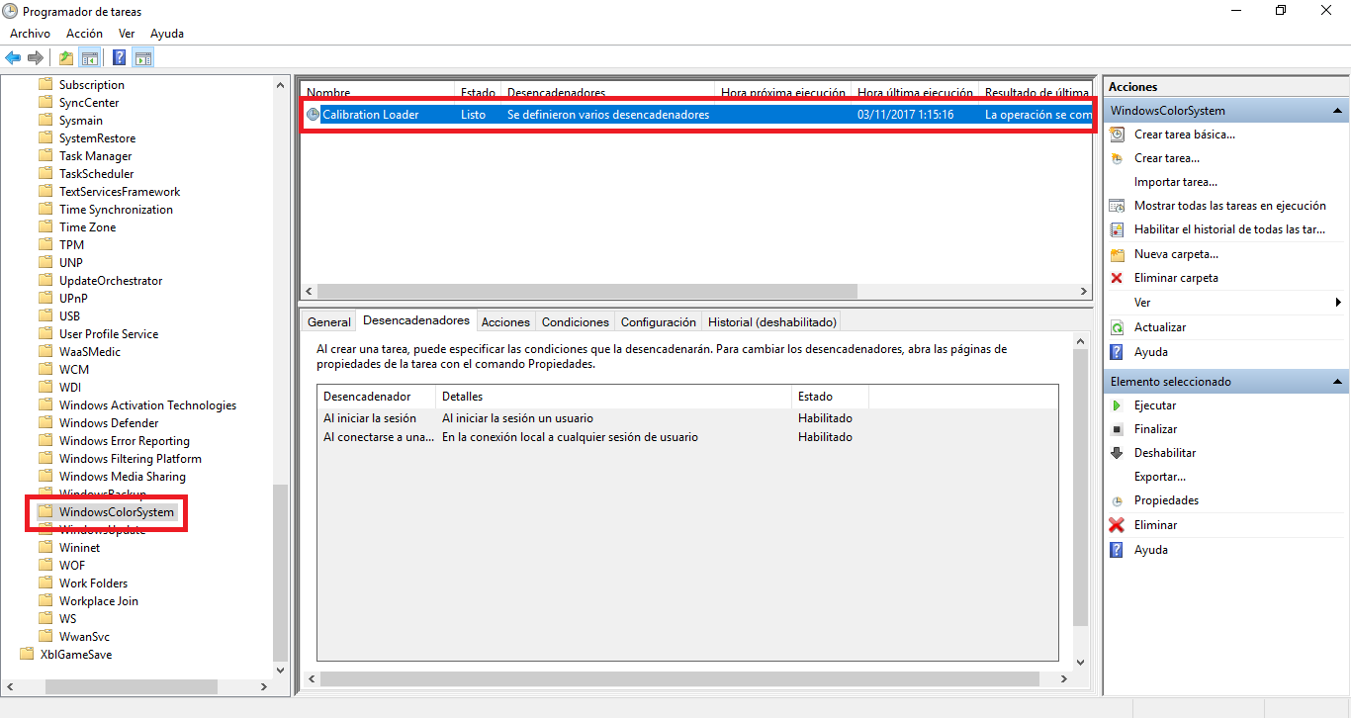Select Windows Error Reporting tree folder
The width and height of the screenshot is (1351, 718).
click(125, 441)
